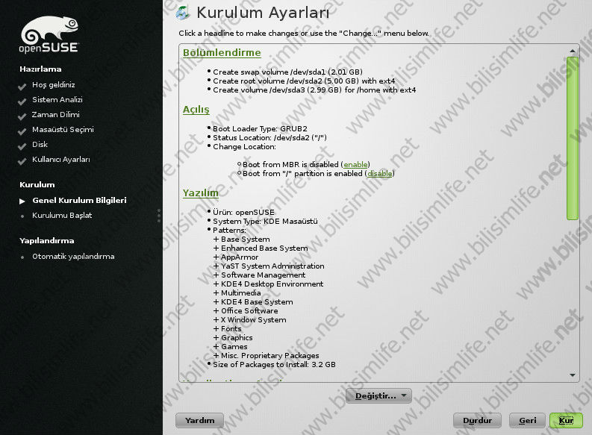The height and width of the screenshot is (435, 592).
Task: Click arrow icon beside Genel Kurulum Bilgileri
Action: [22, 201]
